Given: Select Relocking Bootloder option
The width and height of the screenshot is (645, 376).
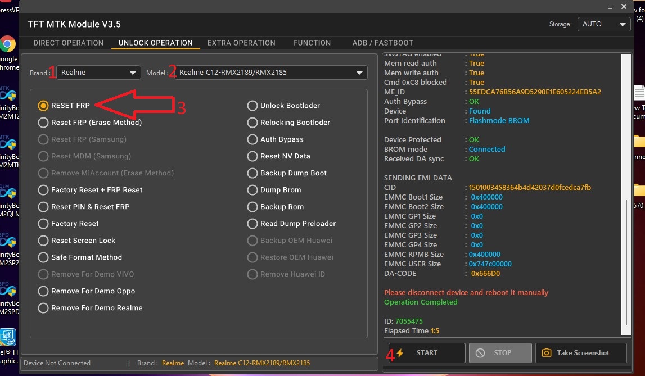Looking at the screenshot, I should tap(252, 123).
